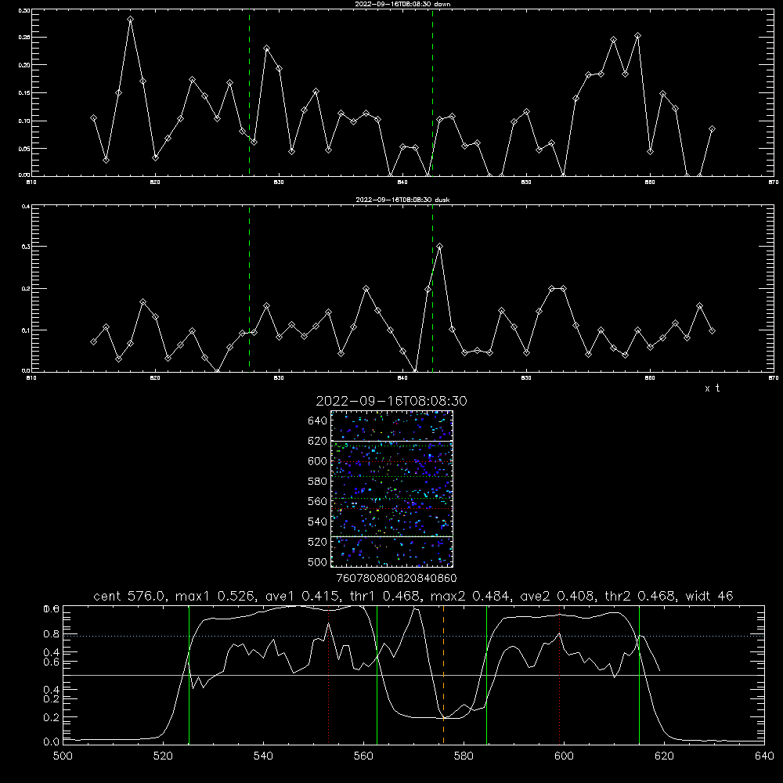The width and height of the screenshot is (783, 783).
Task: Click the green vertical line near 585 in bottom plot
Action: point(486,674)
